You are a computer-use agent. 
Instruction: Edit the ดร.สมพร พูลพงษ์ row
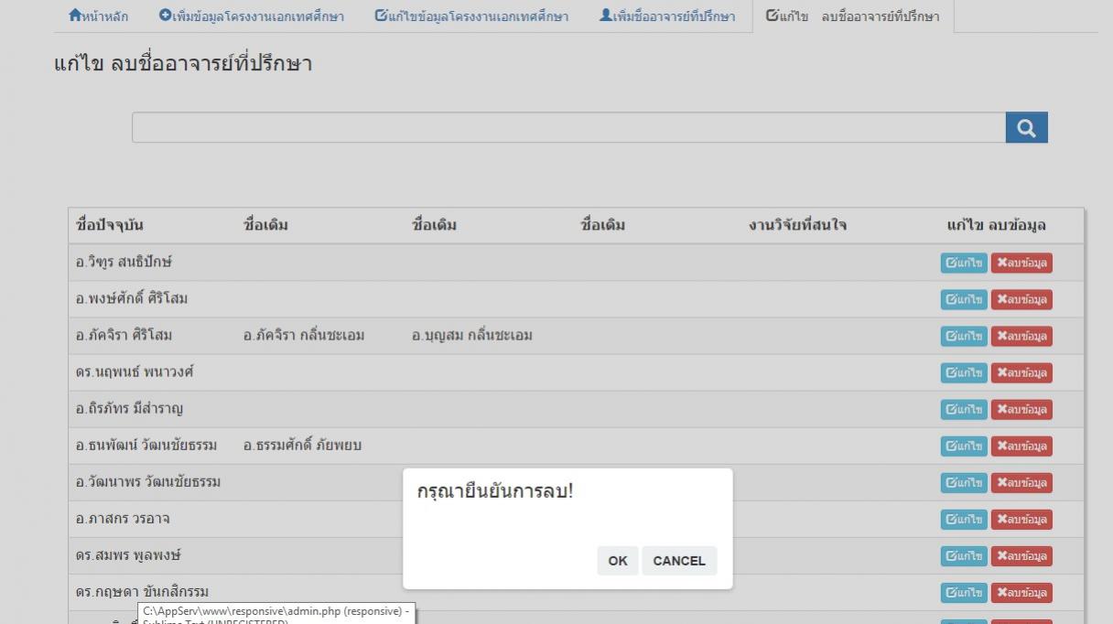pos(964,556)
